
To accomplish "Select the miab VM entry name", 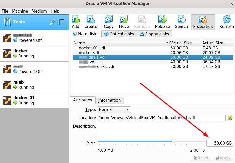I will point(19,82).
